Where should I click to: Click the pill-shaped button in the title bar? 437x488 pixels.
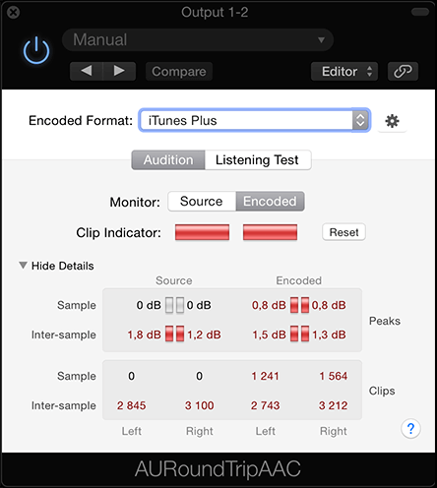point(420,12)
